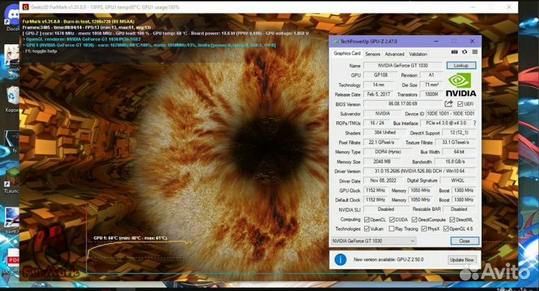Viewport: 539px width, 291px height.
Task: Switch to the Graphics Card tab
Action: (x=347, y=54)
